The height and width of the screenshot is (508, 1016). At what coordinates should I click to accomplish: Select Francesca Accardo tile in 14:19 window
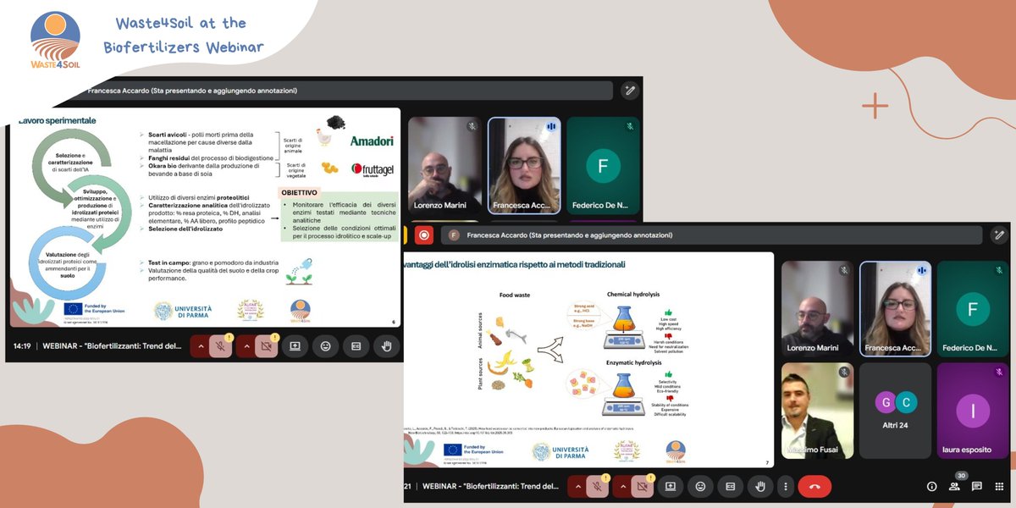(x=524, y=165)
